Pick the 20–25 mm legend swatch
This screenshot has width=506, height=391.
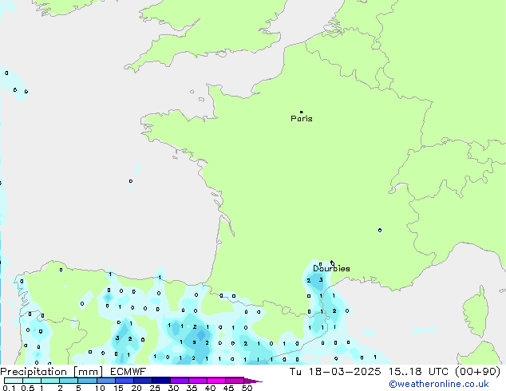[142, 381]
